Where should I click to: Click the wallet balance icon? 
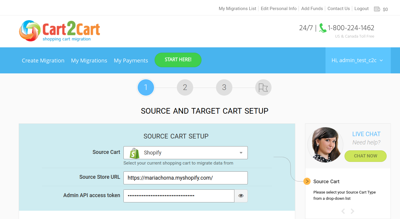[377, 9]
